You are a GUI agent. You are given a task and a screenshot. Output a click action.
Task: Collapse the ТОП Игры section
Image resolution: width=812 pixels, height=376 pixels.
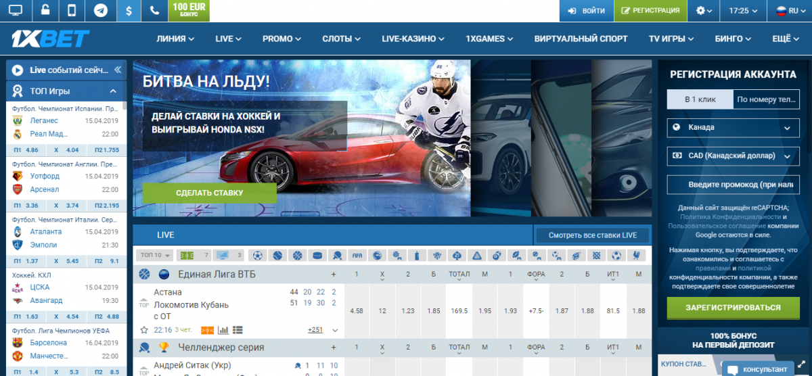(x=113, y=91)
